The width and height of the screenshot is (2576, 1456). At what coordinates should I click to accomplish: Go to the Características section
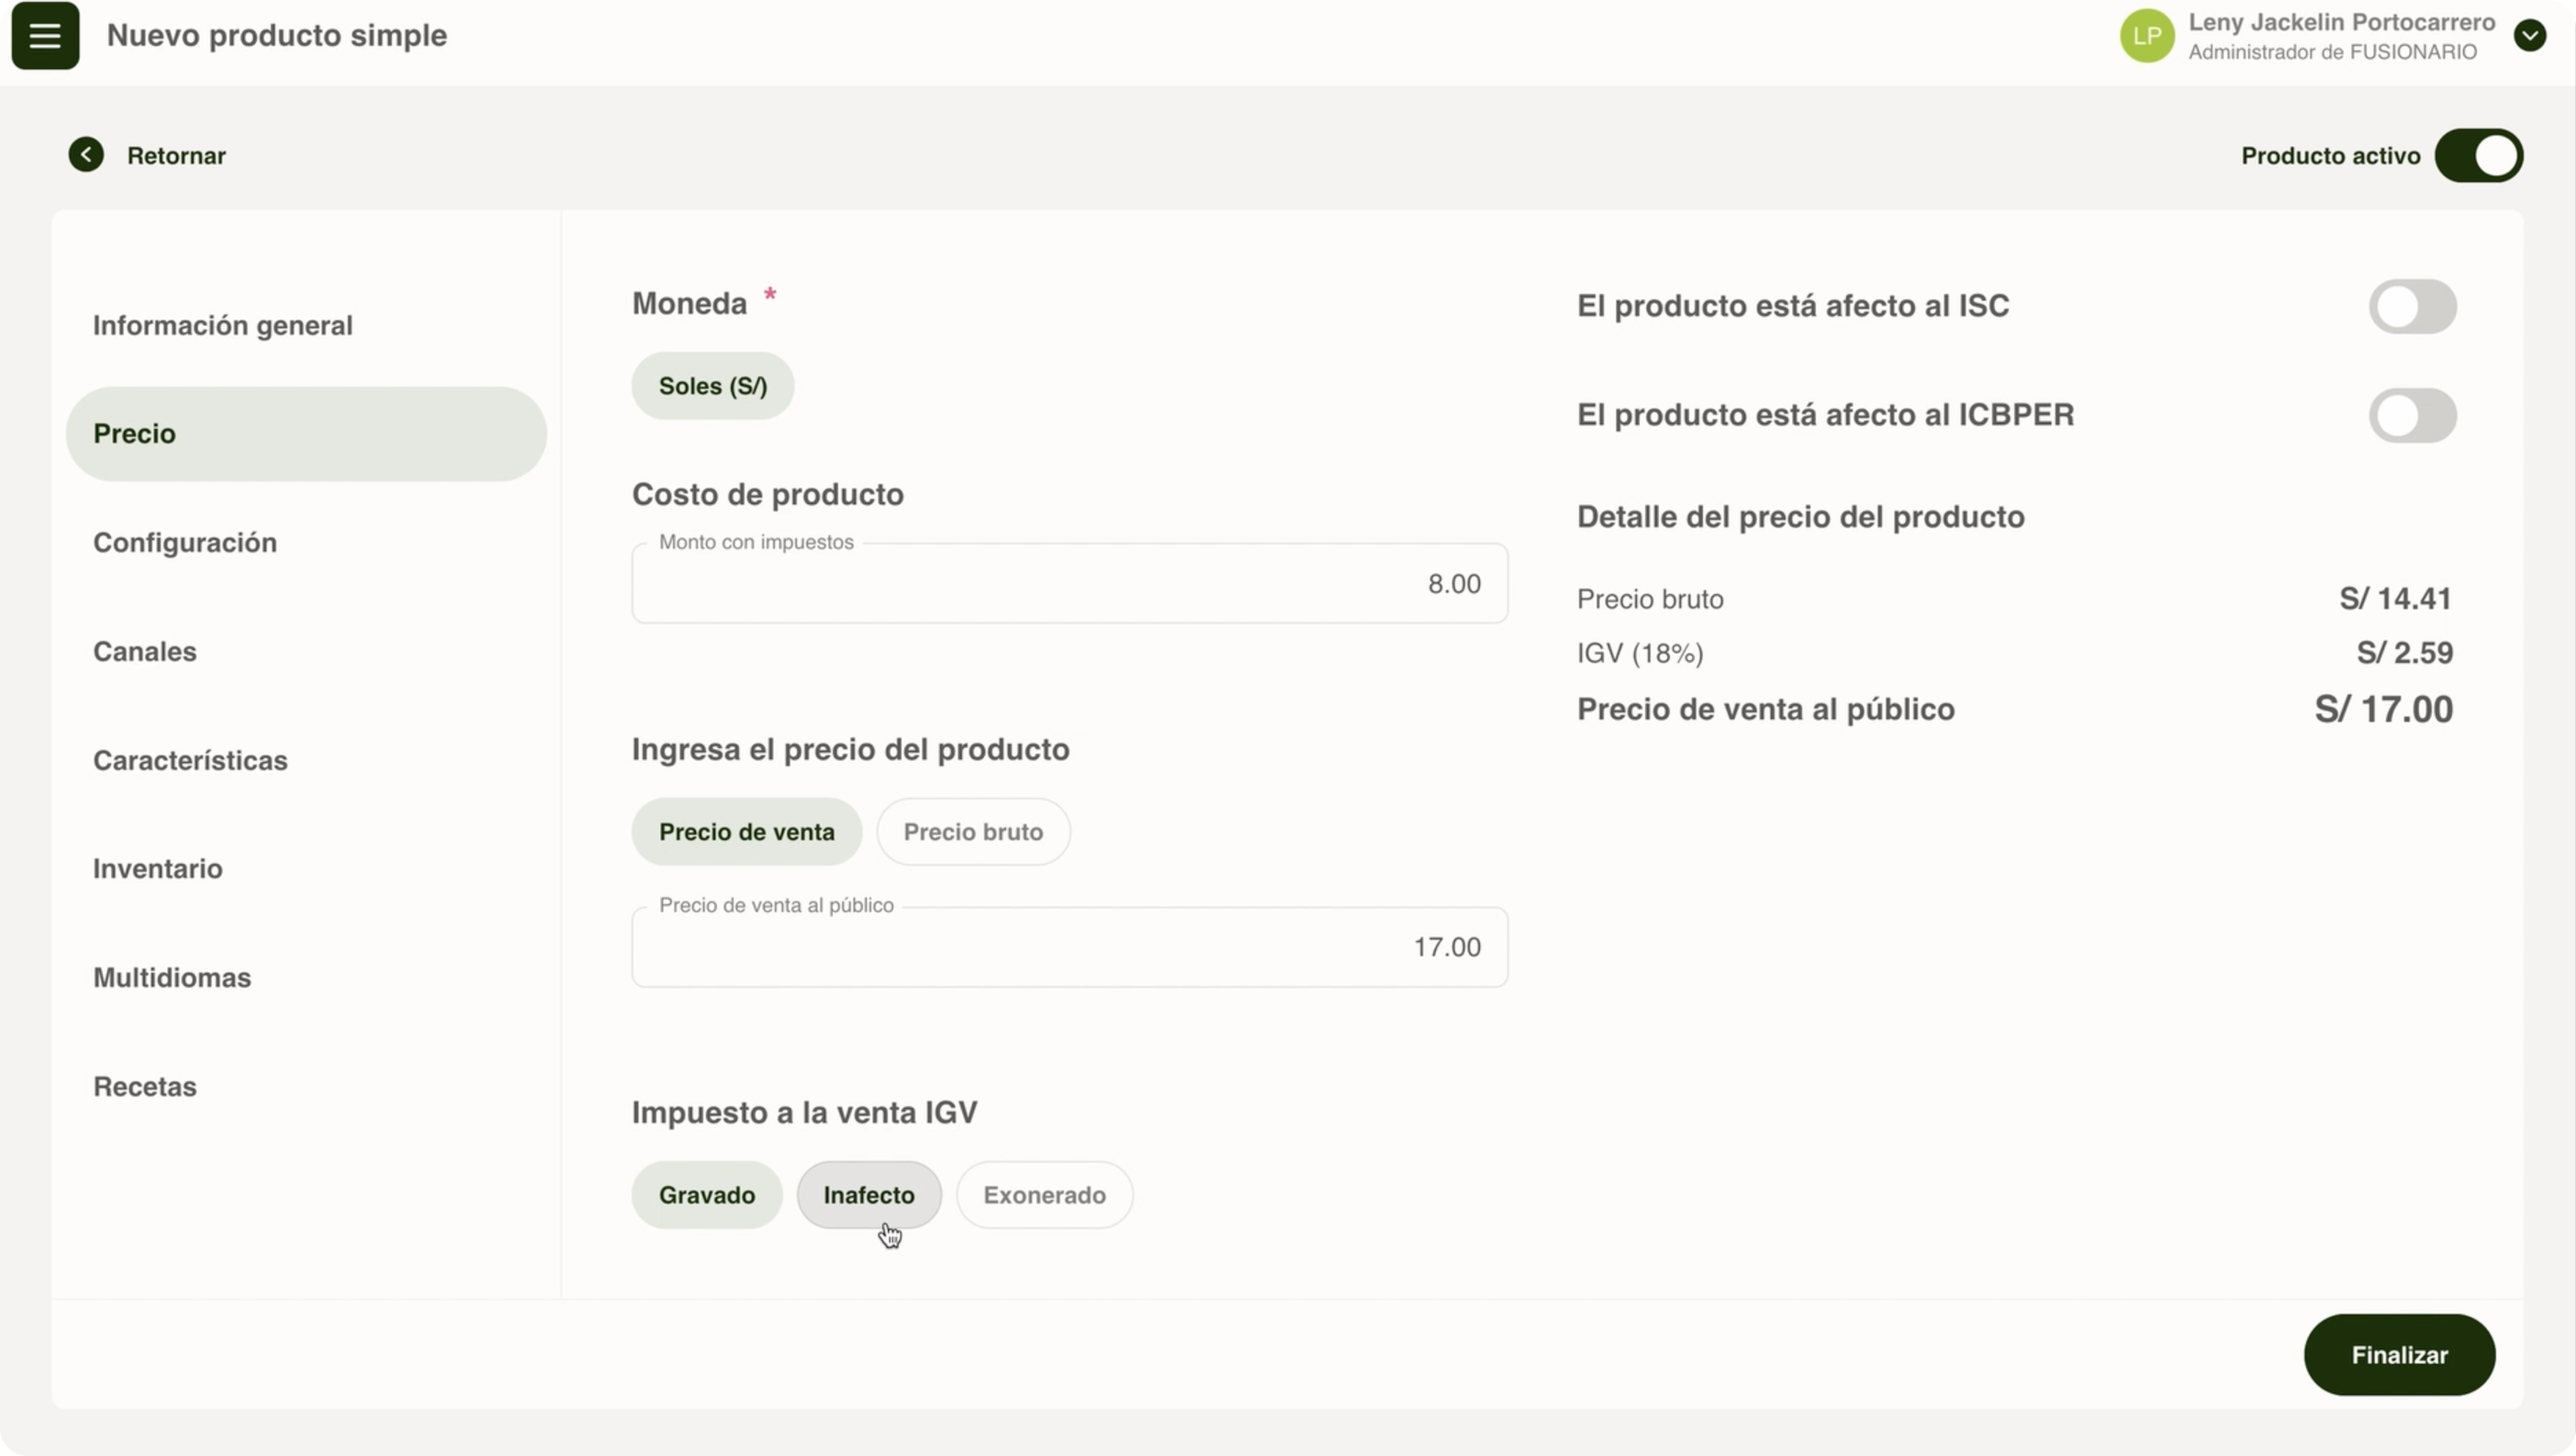coord(190,760)
